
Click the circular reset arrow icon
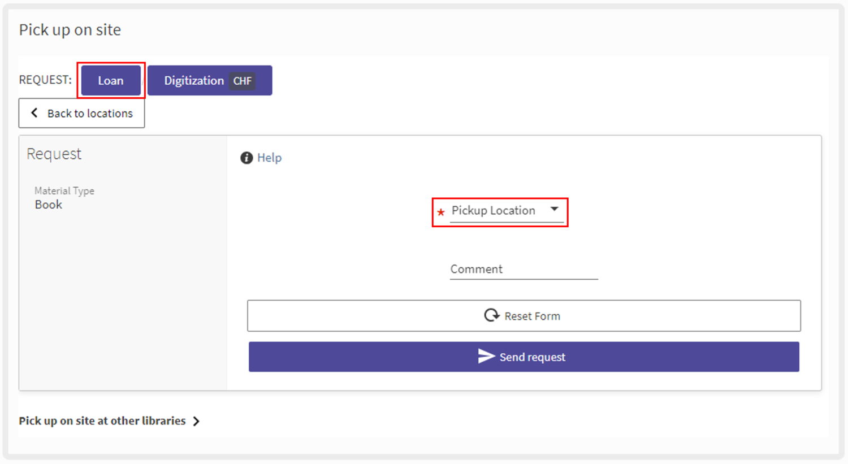tap(491, 315)
